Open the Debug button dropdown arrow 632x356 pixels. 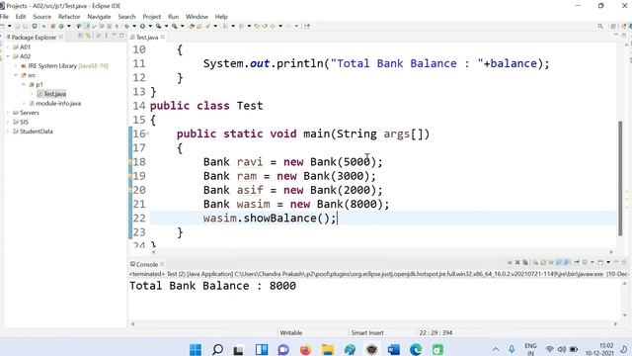pos(134,27)
